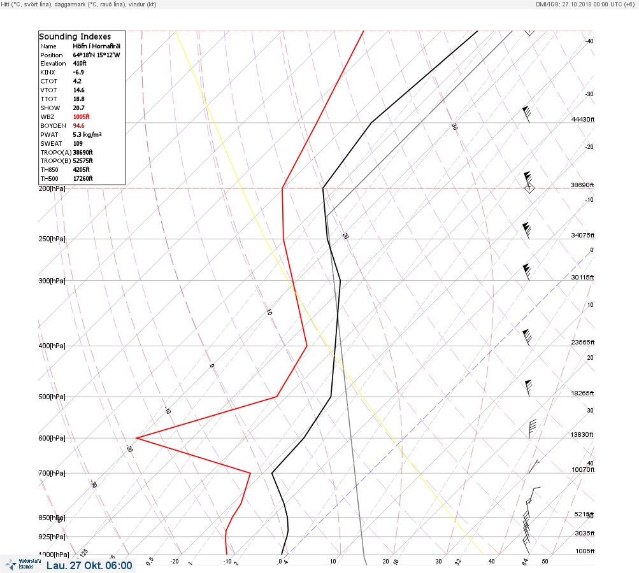Click the SHOW value 20.7
Viewport: 639px width, 573px height.
78,108
